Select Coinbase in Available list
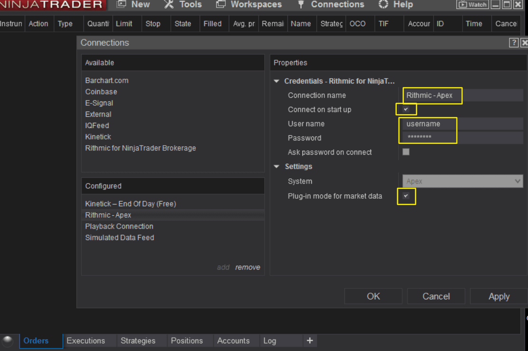Viewport: 528px width, 351px height. (101, 92)
